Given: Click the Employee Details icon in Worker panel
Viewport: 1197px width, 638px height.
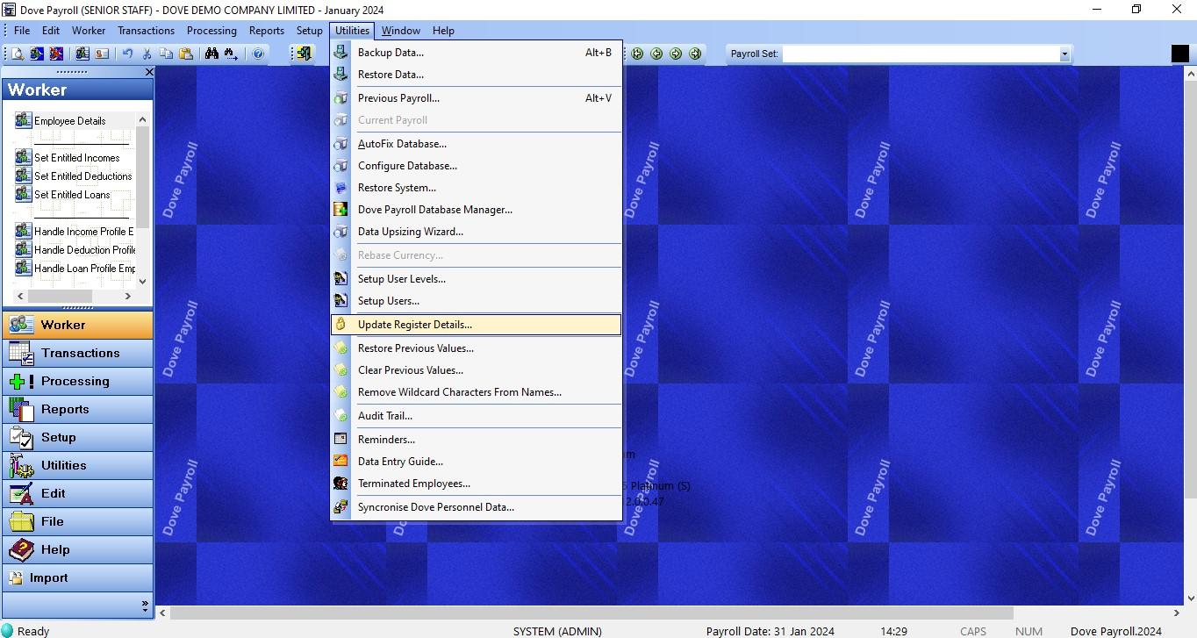Looking at the screenshot, I should [x=24, y=120].
